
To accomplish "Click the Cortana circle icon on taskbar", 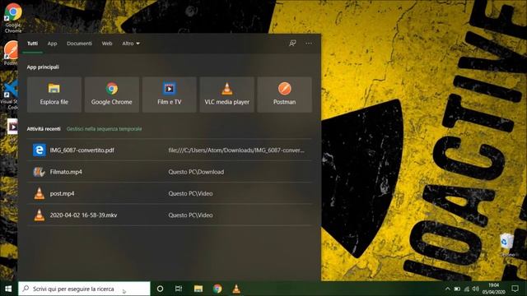I will [161, 289].
